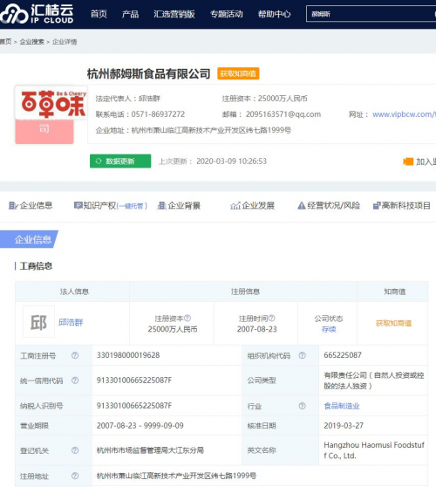Switch to the 经营状况/风险 tab
The height and width of the screenshot is (487, 436).
tap(329, 206)
